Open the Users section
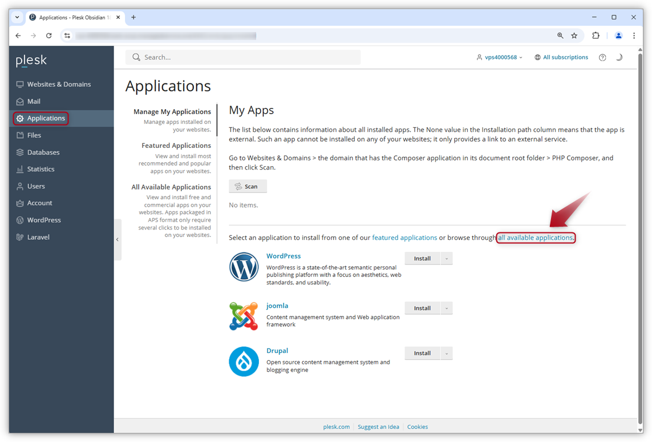 (x=37, y=186)
